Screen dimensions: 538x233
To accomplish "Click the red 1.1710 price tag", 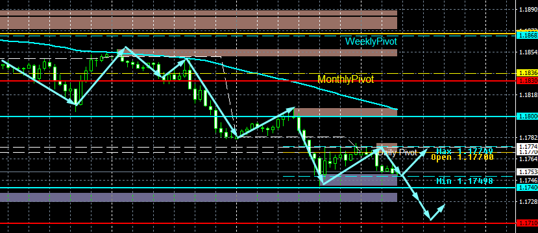I will [x=527, y=223].
